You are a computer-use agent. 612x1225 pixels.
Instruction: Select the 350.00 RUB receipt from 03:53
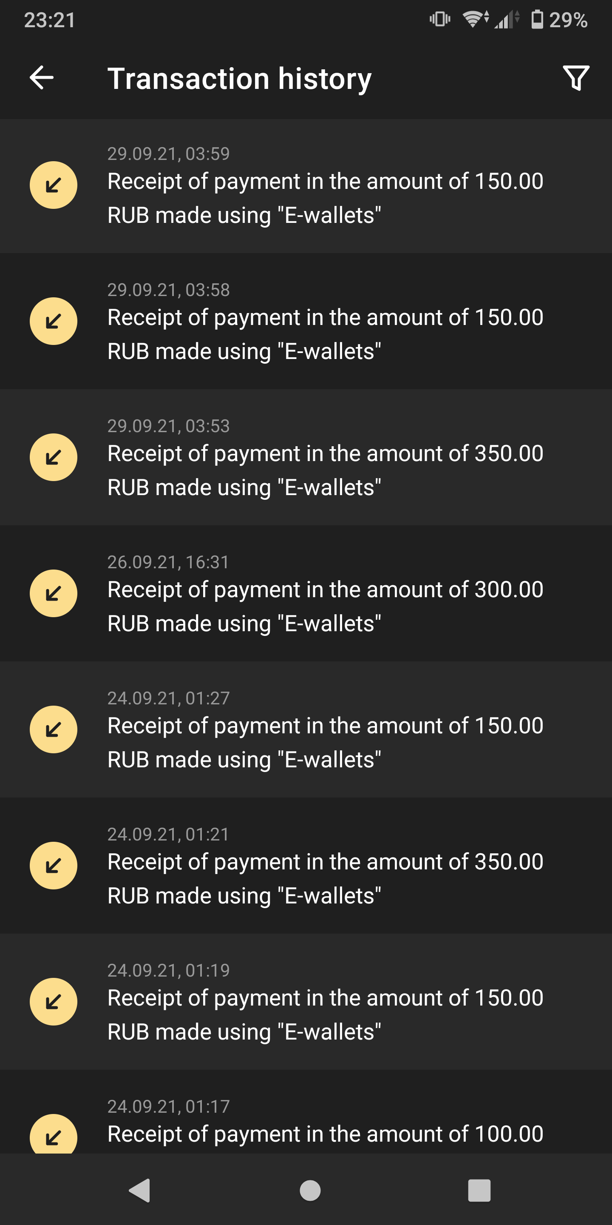tap(325, 470)
